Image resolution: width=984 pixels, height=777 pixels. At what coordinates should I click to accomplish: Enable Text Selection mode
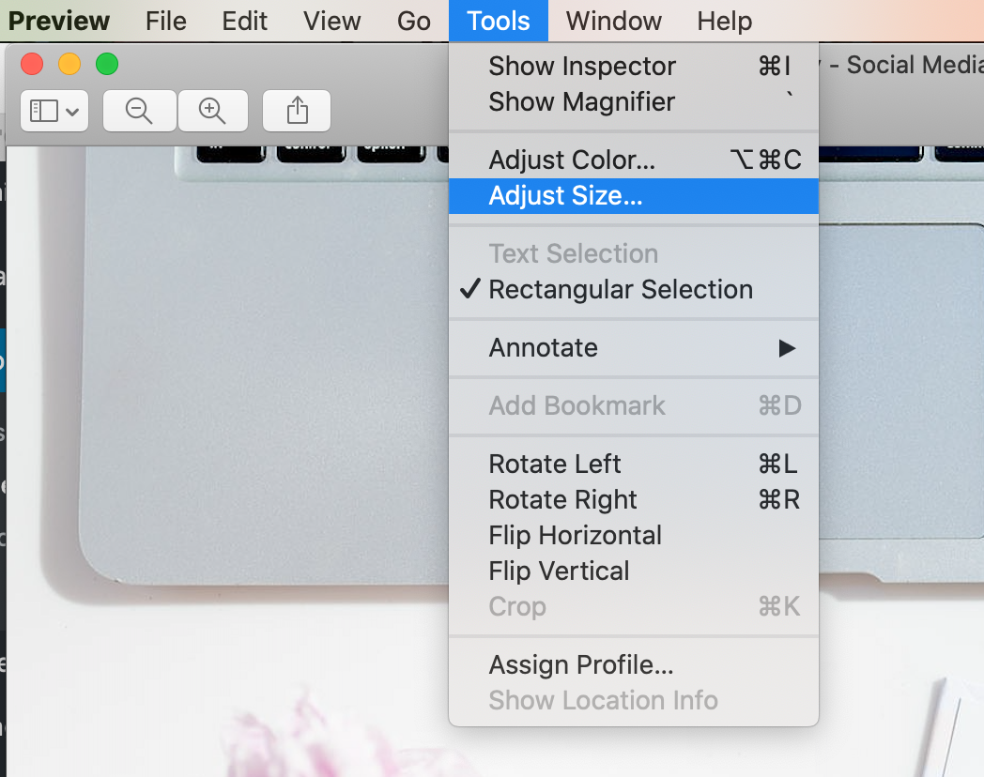click(573, 253)
